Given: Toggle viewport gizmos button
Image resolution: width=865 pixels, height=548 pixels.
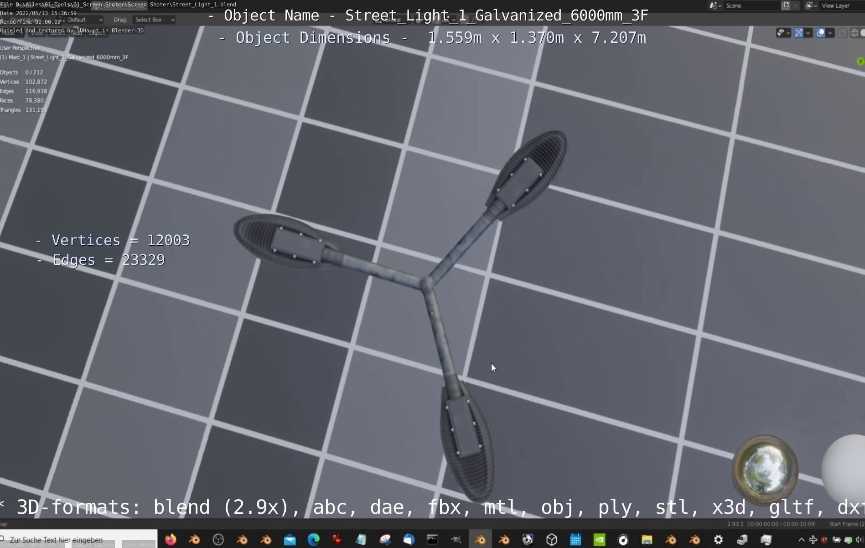Looking at the screenshot, I should pos(798,33).
